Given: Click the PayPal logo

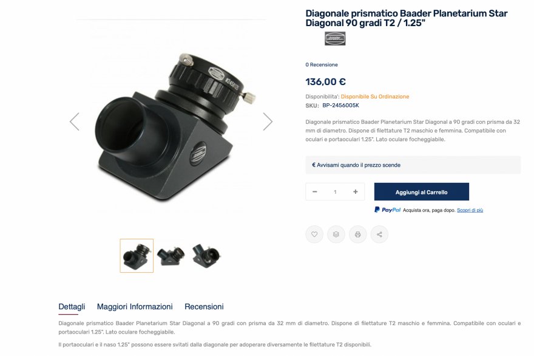Looking at the screenshot, I should point(388,210).
